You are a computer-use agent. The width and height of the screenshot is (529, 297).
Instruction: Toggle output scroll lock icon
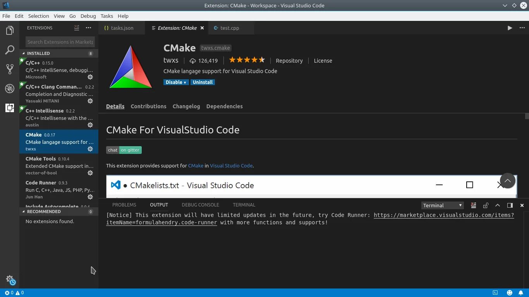[x=486, y=205]
